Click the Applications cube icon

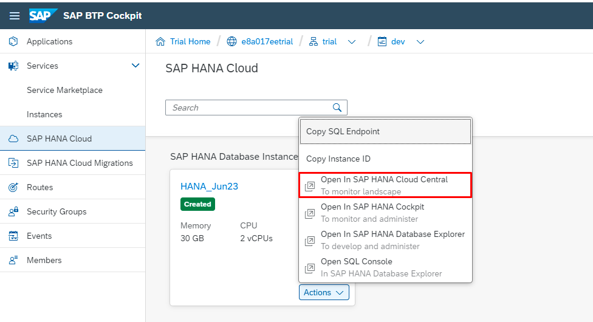pyautogui.click(x=13, y=41)
